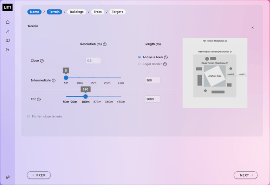Click the Far length field showing 5000
This screenshot has width=270, height=185.
click(x=153, y=99)
